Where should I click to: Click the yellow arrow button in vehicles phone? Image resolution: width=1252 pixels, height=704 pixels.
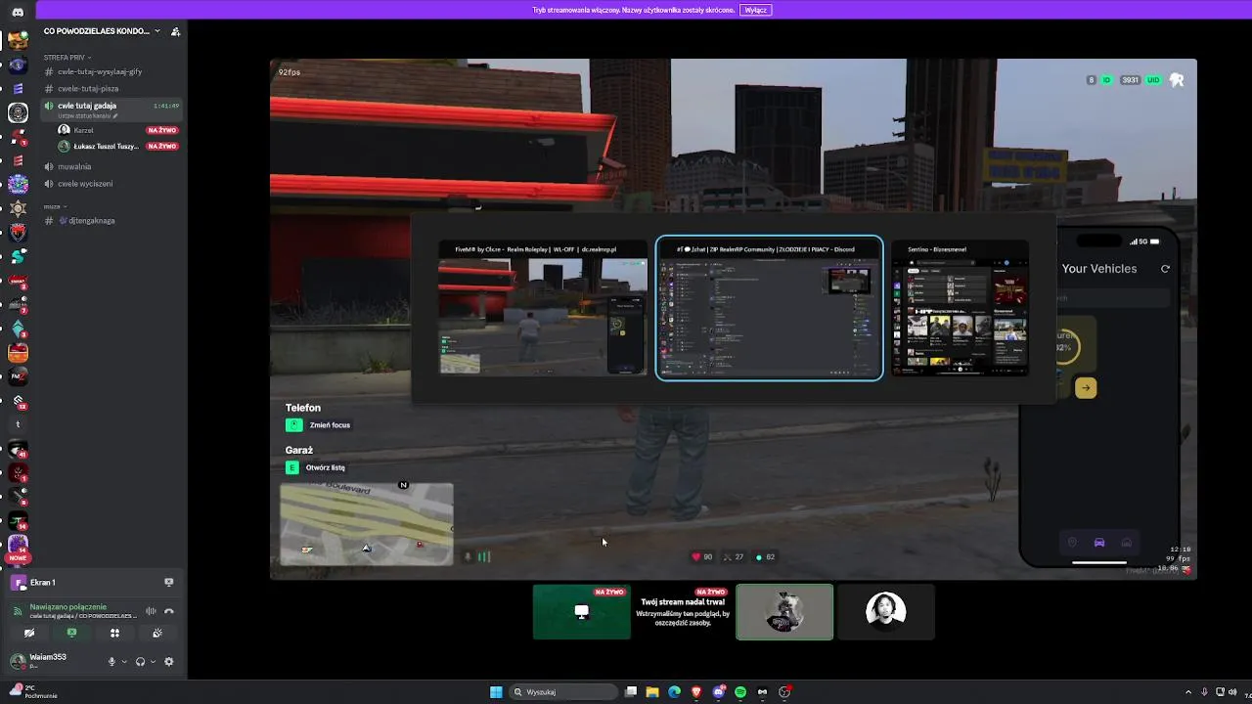click(1086, 388)
